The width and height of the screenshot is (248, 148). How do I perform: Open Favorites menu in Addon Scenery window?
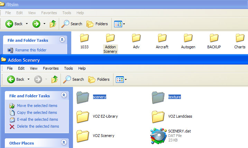click(51, 68)
